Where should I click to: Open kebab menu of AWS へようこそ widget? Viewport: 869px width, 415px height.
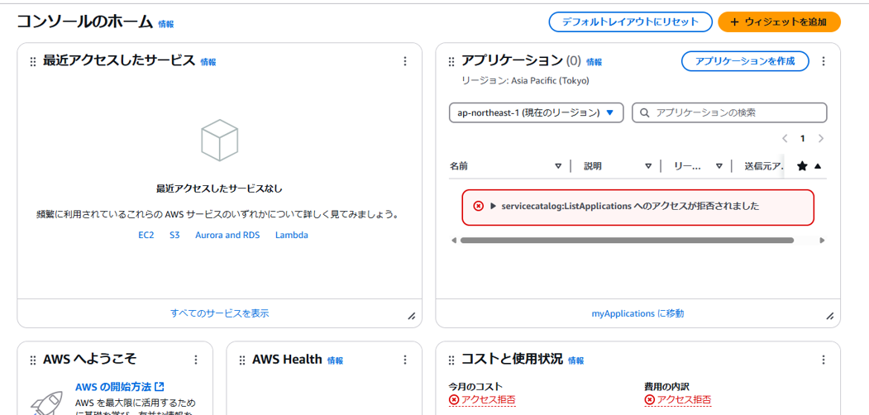pos(195,360)
